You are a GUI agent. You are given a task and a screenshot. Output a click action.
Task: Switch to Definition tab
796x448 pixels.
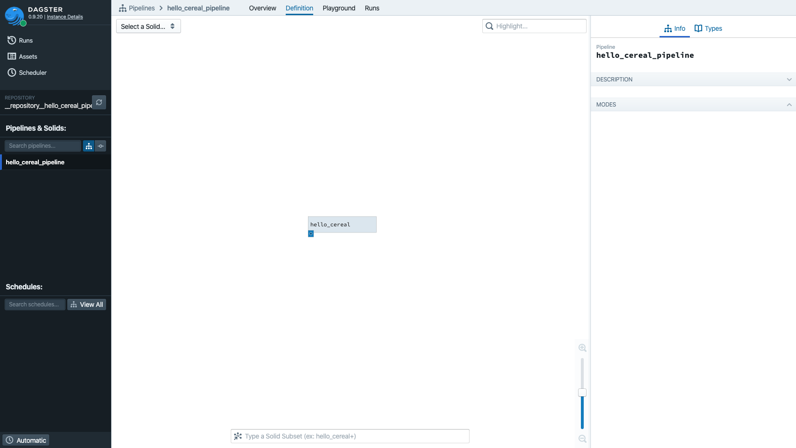click(299, 8)
